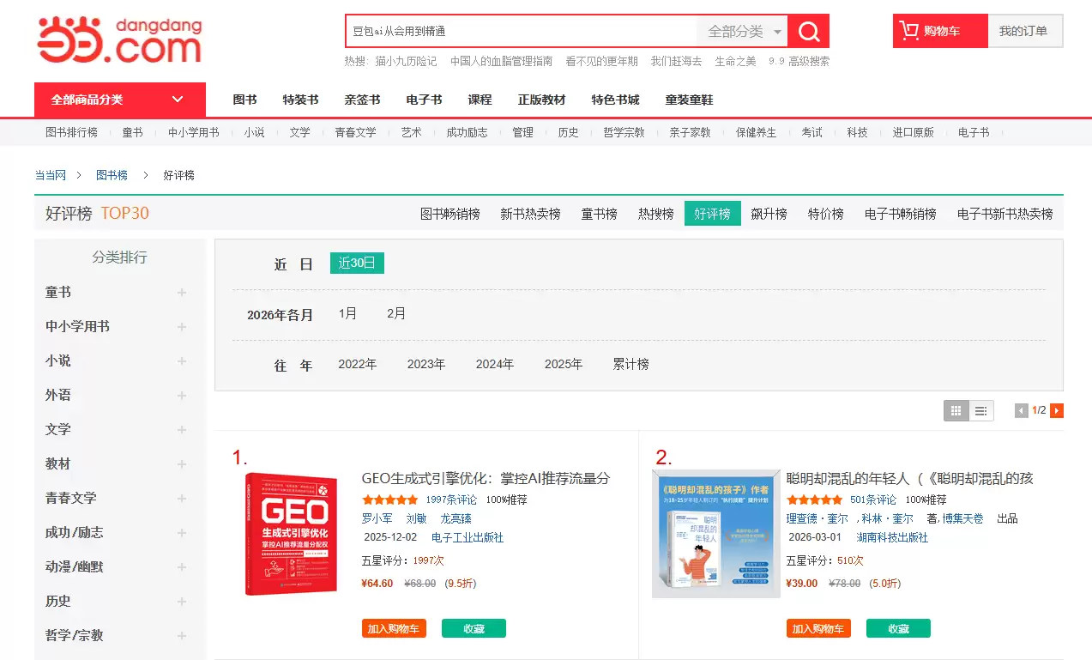The width and height of the screenshot is (1092, 660).
Task: Click the cover thumbnail of 聪明却混乱的年轻人
Action: [715, 532]
